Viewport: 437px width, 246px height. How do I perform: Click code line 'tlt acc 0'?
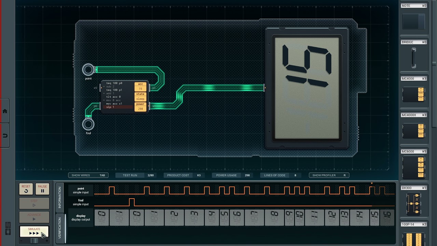[113, 97]
